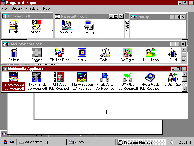Open the minimized group icon at bottom-left
Viewport: 194px width, 146px height.
[4, 134]
